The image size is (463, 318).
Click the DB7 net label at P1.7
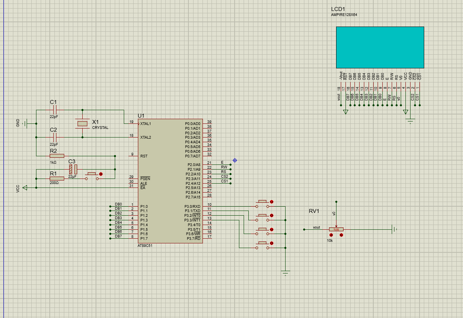click(x=118, y=236)
